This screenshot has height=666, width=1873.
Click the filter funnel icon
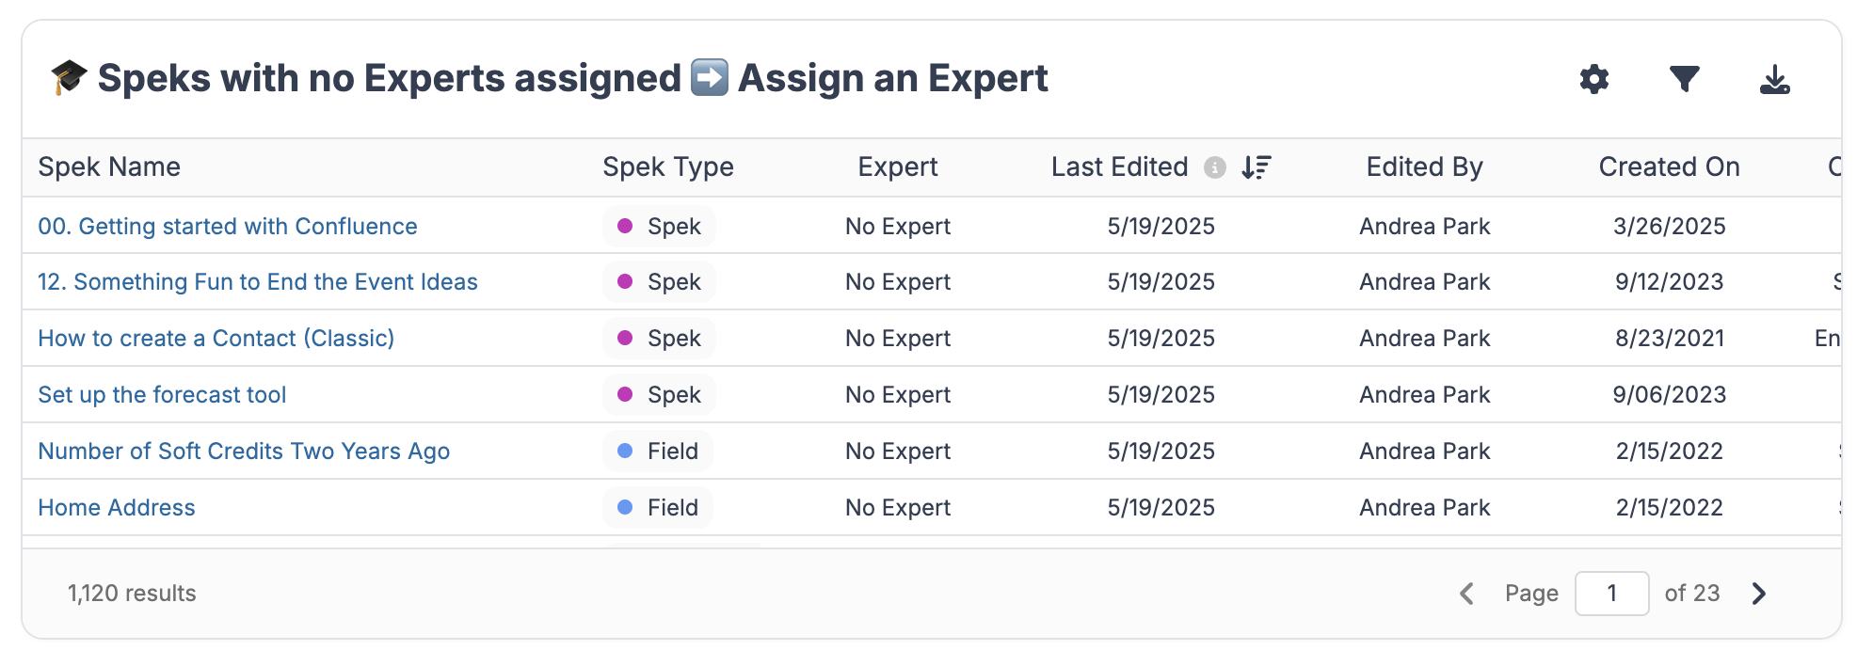[1684, 79]
